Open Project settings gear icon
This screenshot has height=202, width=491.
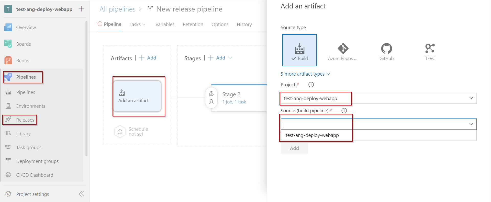(8, 194)
